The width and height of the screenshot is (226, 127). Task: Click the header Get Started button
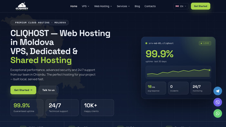[200, 6]
